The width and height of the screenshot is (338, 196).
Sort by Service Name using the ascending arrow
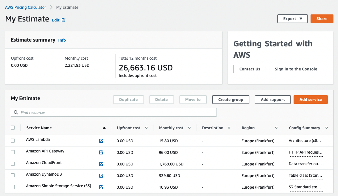tap(104, 128)
